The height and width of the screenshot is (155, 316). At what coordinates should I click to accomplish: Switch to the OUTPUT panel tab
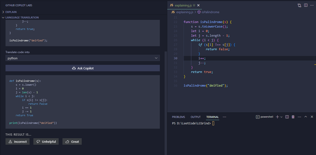pyautogui.click(x=195, y=117)
